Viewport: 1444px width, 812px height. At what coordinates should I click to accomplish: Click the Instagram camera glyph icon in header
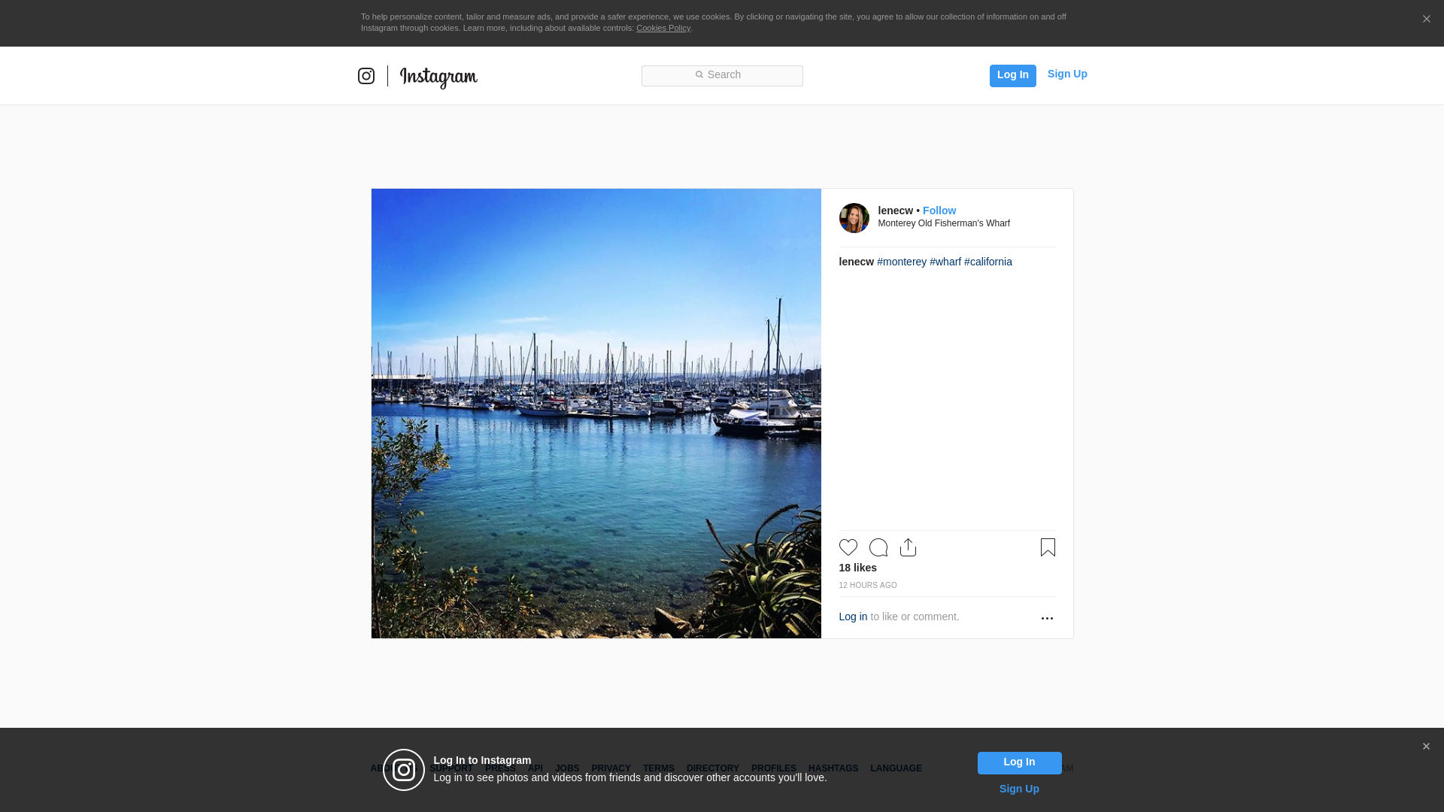tap(366, 76)
